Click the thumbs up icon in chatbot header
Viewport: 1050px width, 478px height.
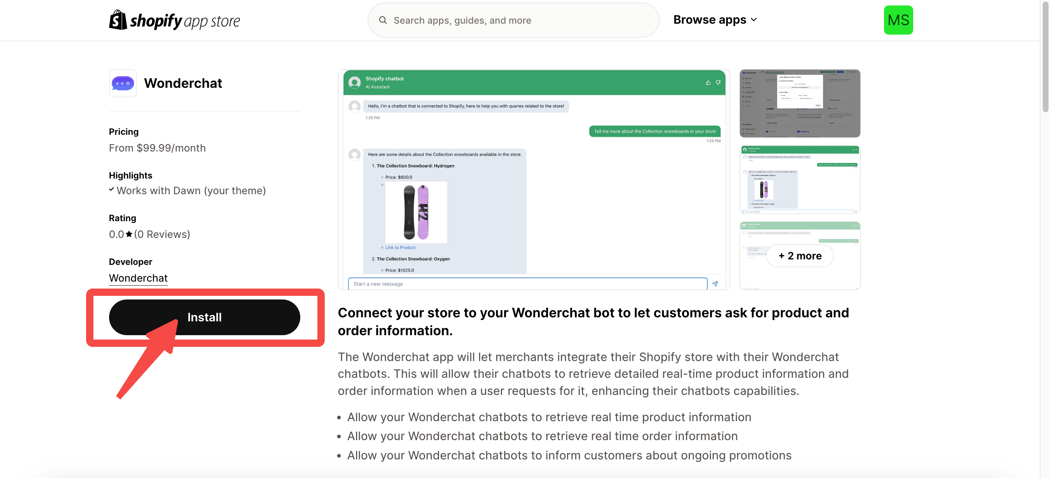tap(708, 83)
